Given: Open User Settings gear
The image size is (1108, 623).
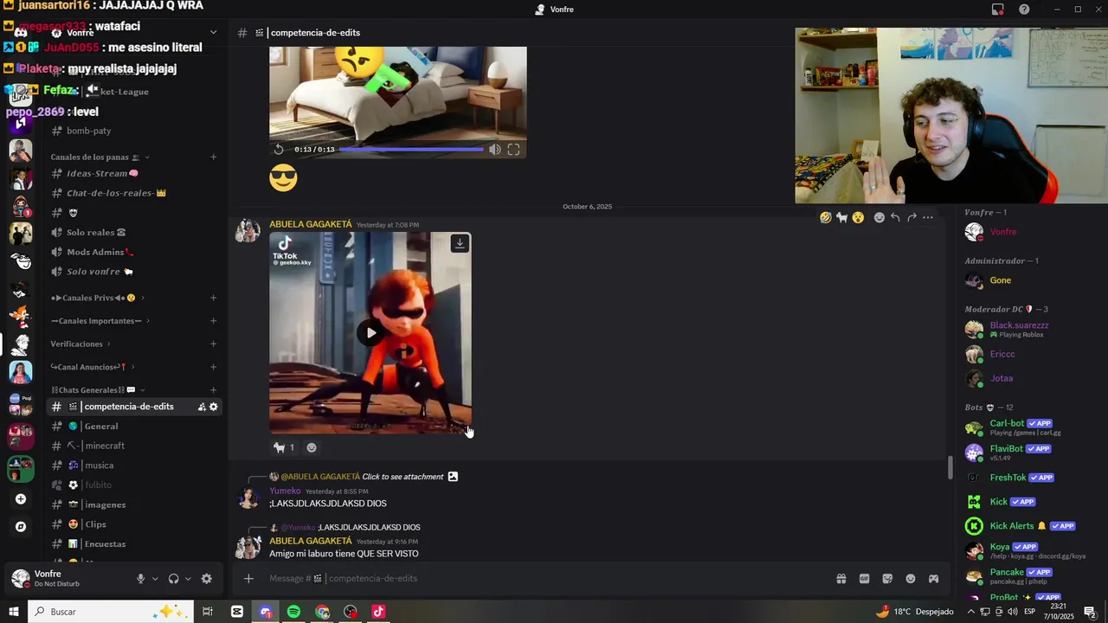Looking at the screenshot, I should 206,579.
